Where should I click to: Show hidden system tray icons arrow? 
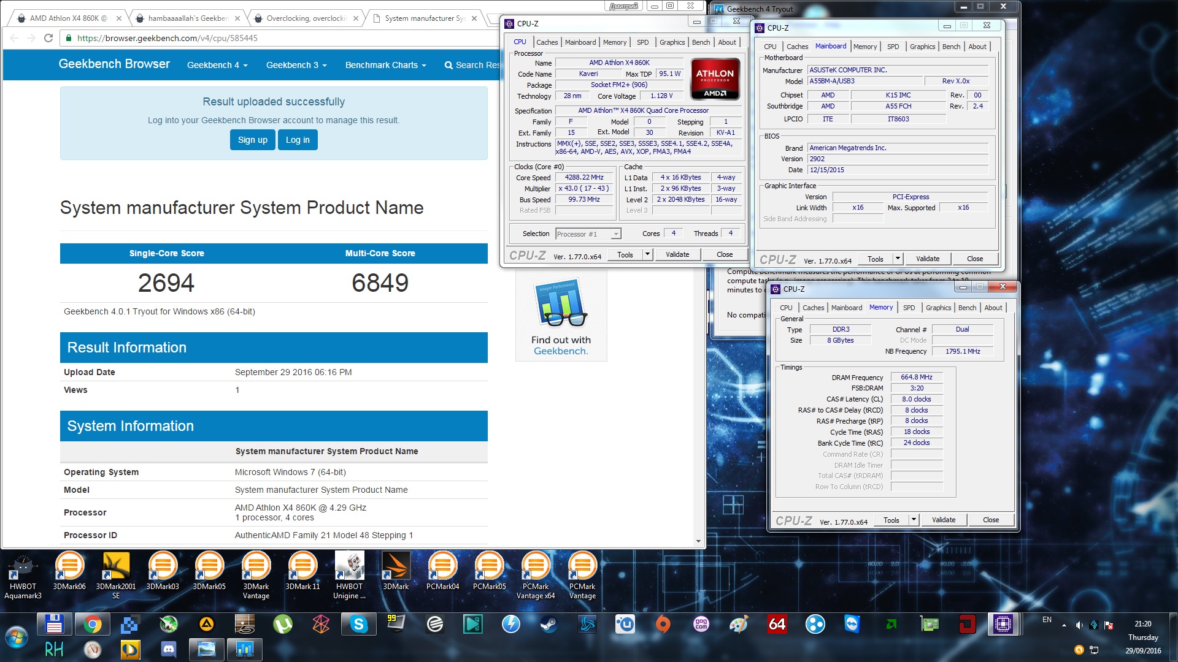(x=1064, y=625)
